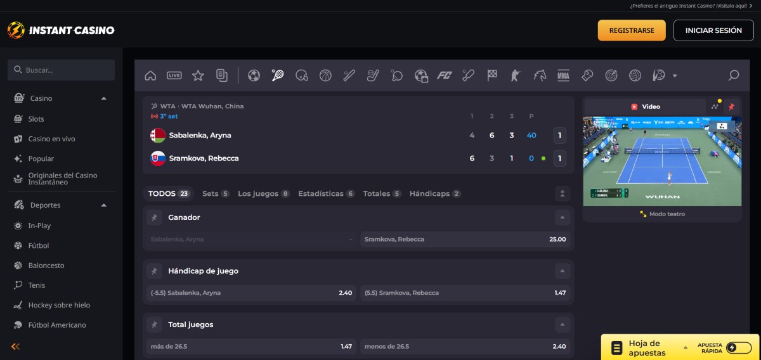The height and width of the screenshot is (360, 761).
Task: Click the INICIAR SESIÓN button
Action: 713,30
